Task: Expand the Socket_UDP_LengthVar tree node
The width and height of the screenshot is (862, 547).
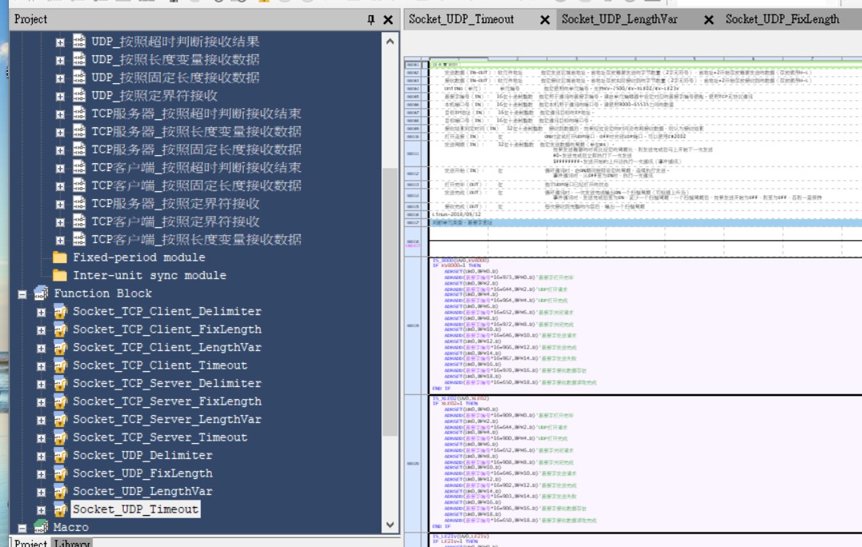Action: [41, 491]
